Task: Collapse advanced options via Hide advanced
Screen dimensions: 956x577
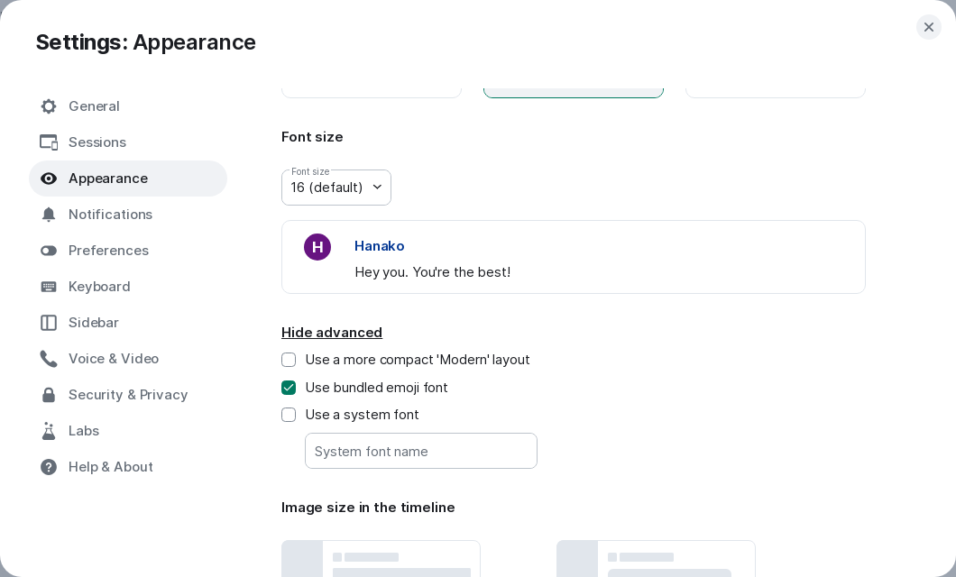Action: tap(332, 333)
